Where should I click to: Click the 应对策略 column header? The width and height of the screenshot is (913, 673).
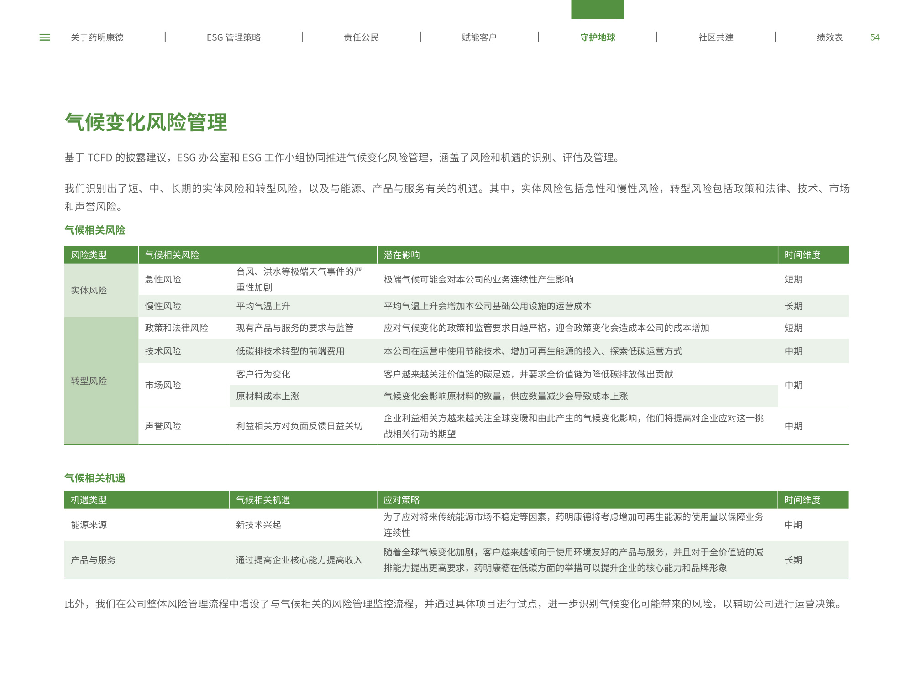401,500
